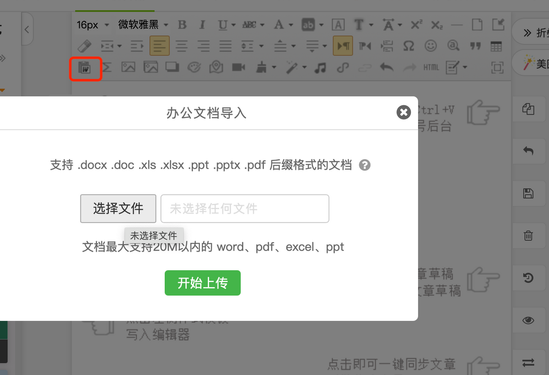Click the question mark help icon
Screen dimensions: 549x375
[x=365, y=165]
